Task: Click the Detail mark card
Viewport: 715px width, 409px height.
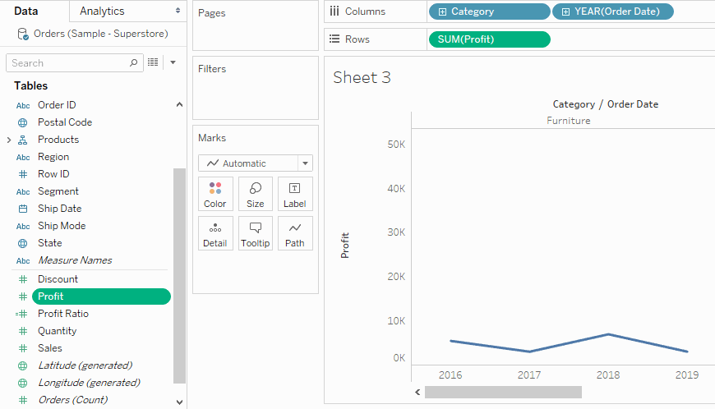Action: pyautogui.click(x=215, y=233)
